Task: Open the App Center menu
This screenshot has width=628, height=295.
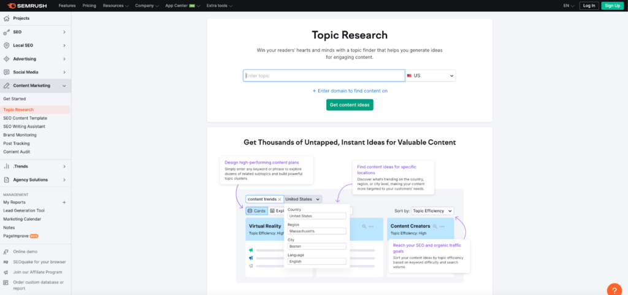Action: [183, 6]
